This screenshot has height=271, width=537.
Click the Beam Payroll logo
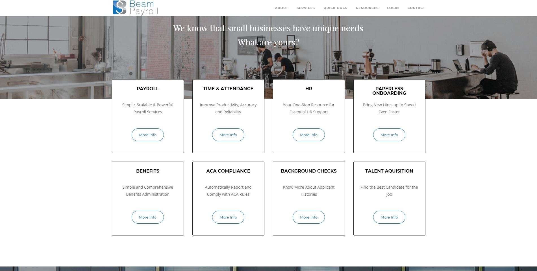135,8
